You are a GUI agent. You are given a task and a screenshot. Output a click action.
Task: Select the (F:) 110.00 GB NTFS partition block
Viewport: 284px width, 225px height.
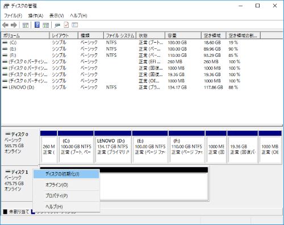point(187,147)
